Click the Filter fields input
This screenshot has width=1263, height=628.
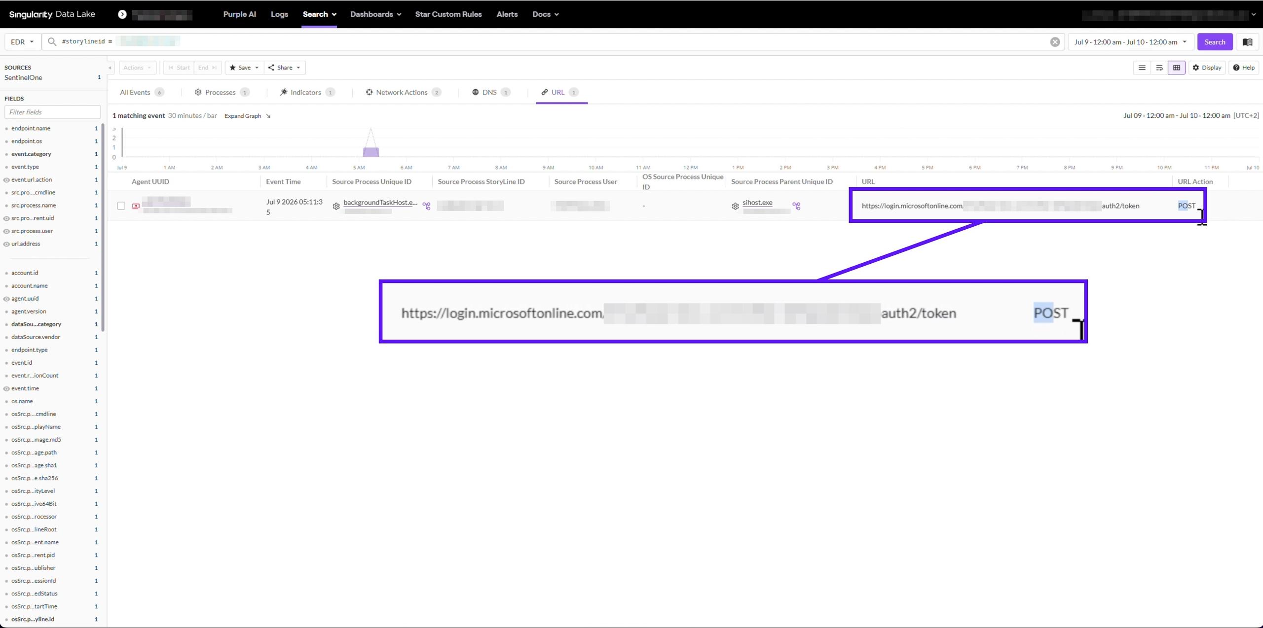pyautogui.click(x=52, y=112)
